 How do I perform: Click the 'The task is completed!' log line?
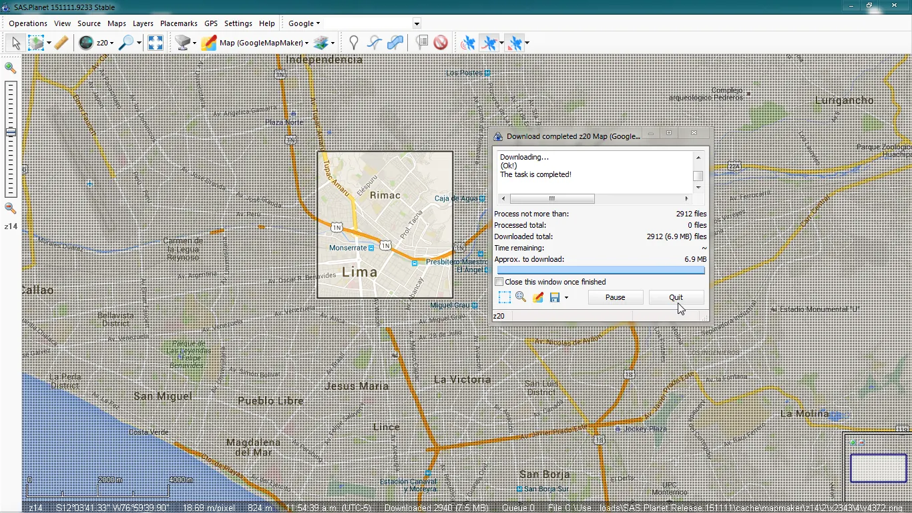[x=535, y=174]
